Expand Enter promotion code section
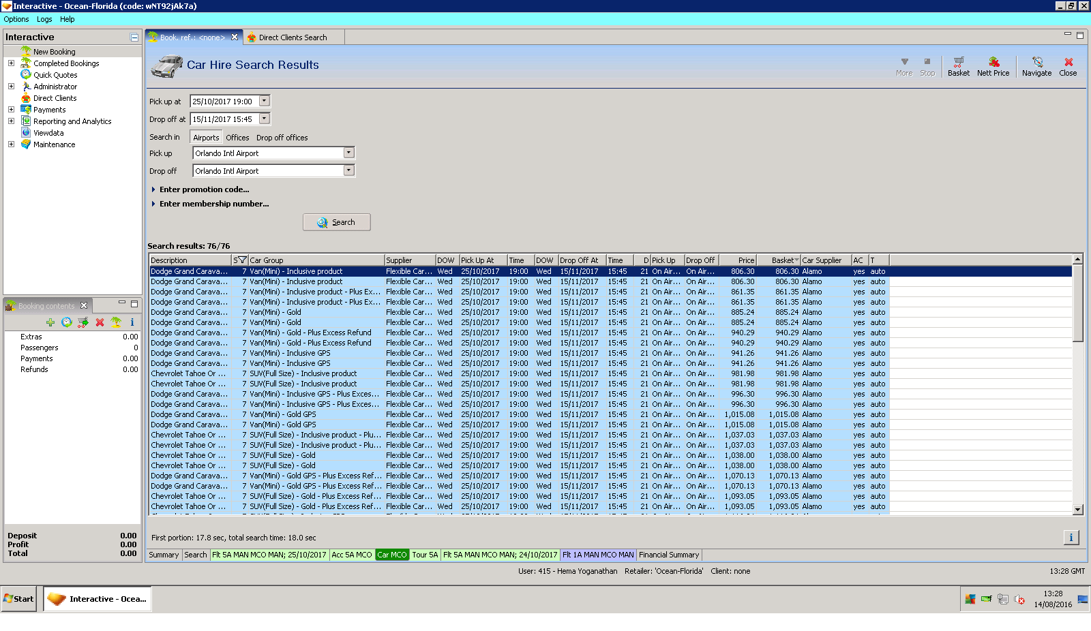Screen dimensions: 1091x631 204,189
